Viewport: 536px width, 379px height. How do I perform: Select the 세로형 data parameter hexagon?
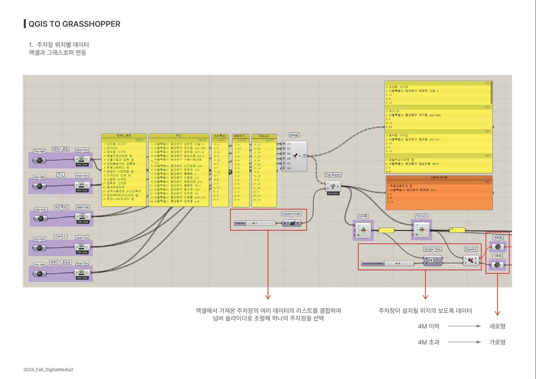click(497, 247)
